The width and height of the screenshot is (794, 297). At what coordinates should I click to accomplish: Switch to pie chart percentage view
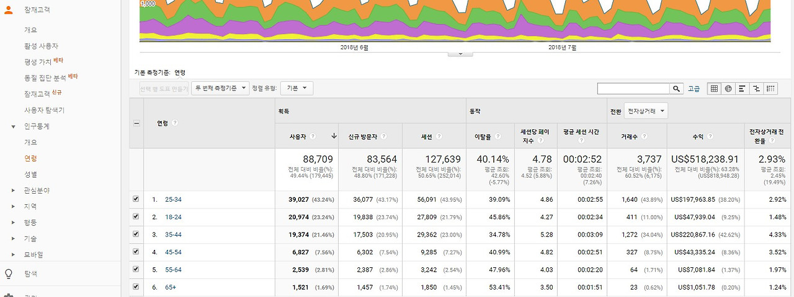point(728,88)
